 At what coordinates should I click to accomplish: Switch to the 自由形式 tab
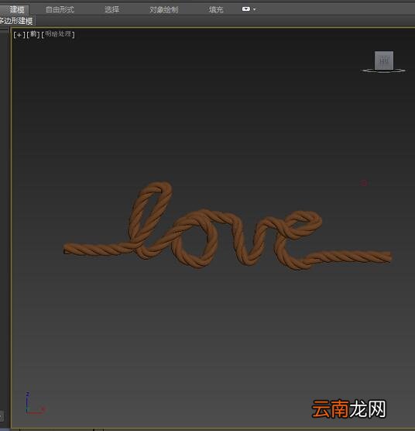click(x=60, y=9)
